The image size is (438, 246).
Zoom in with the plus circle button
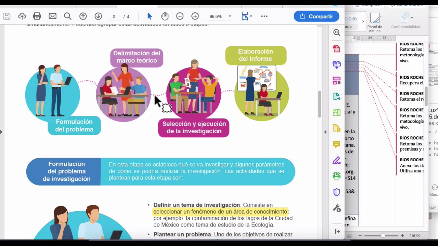[195, 16]
